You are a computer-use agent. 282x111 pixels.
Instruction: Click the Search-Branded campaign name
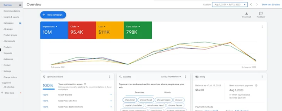pos(65,95)
